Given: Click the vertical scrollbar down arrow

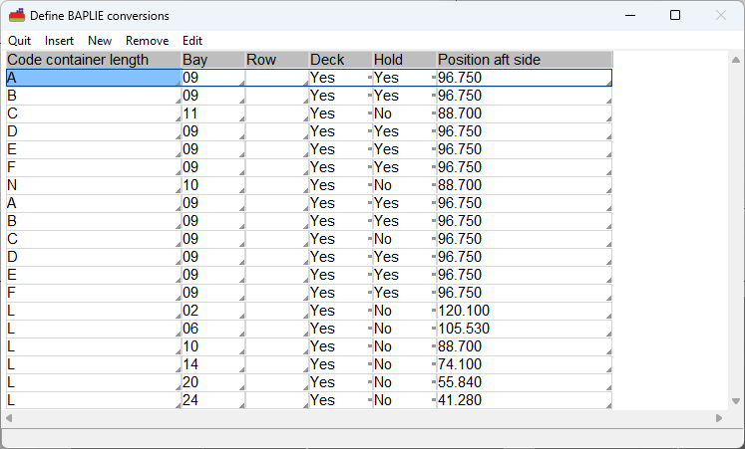Looking at the screenshot, I should click(736, 401).
